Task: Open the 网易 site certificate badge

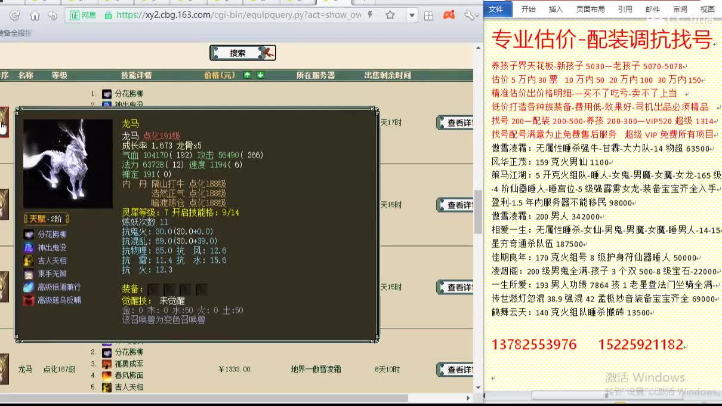Action: tap(84, 15)
